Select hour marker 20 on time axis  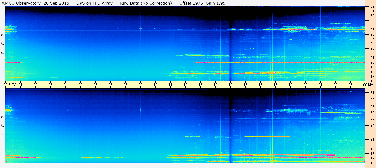pyautogui.click(x=305, y=85)
